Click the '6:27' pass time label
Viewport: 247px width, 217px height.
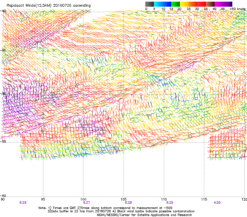[86, 203]
